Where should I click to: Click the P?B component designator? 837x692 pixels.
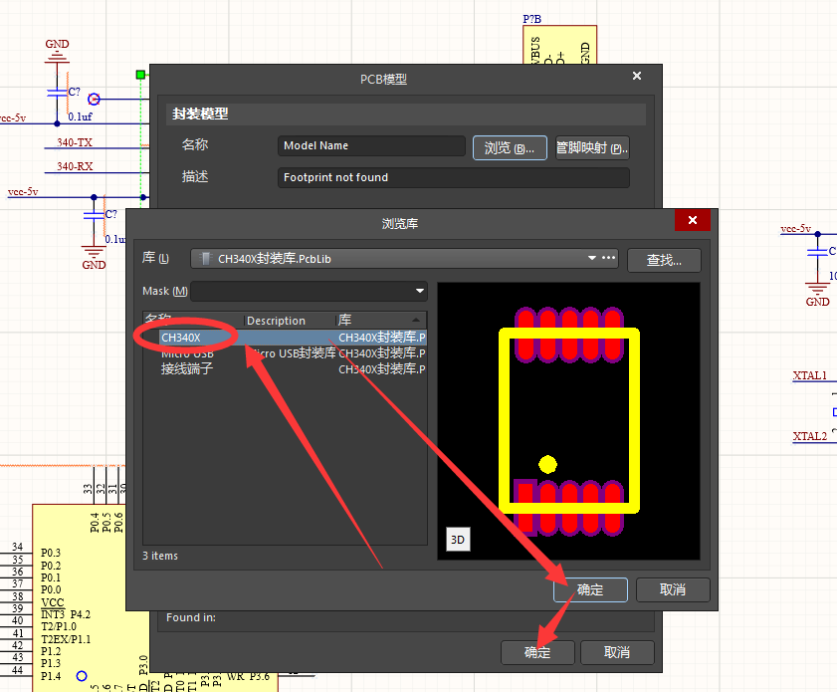[532, 19]
